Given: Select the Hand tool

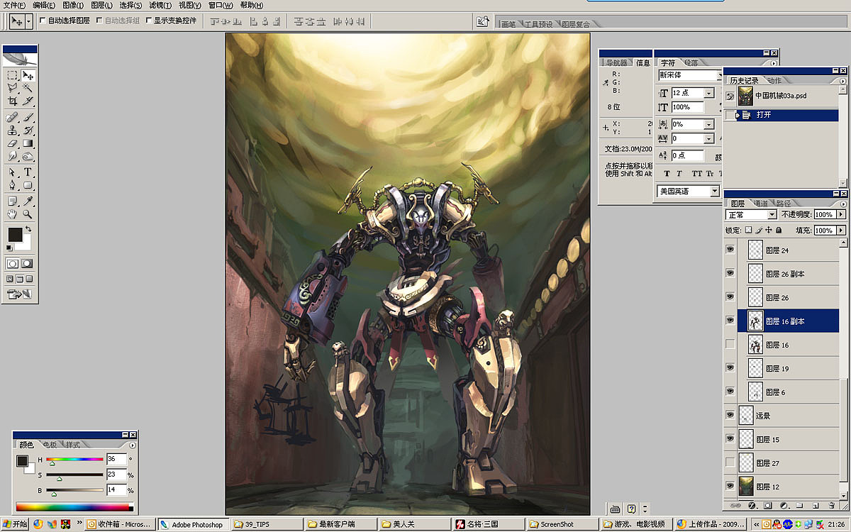Looking at the screenshot, I should click(12, 214).
